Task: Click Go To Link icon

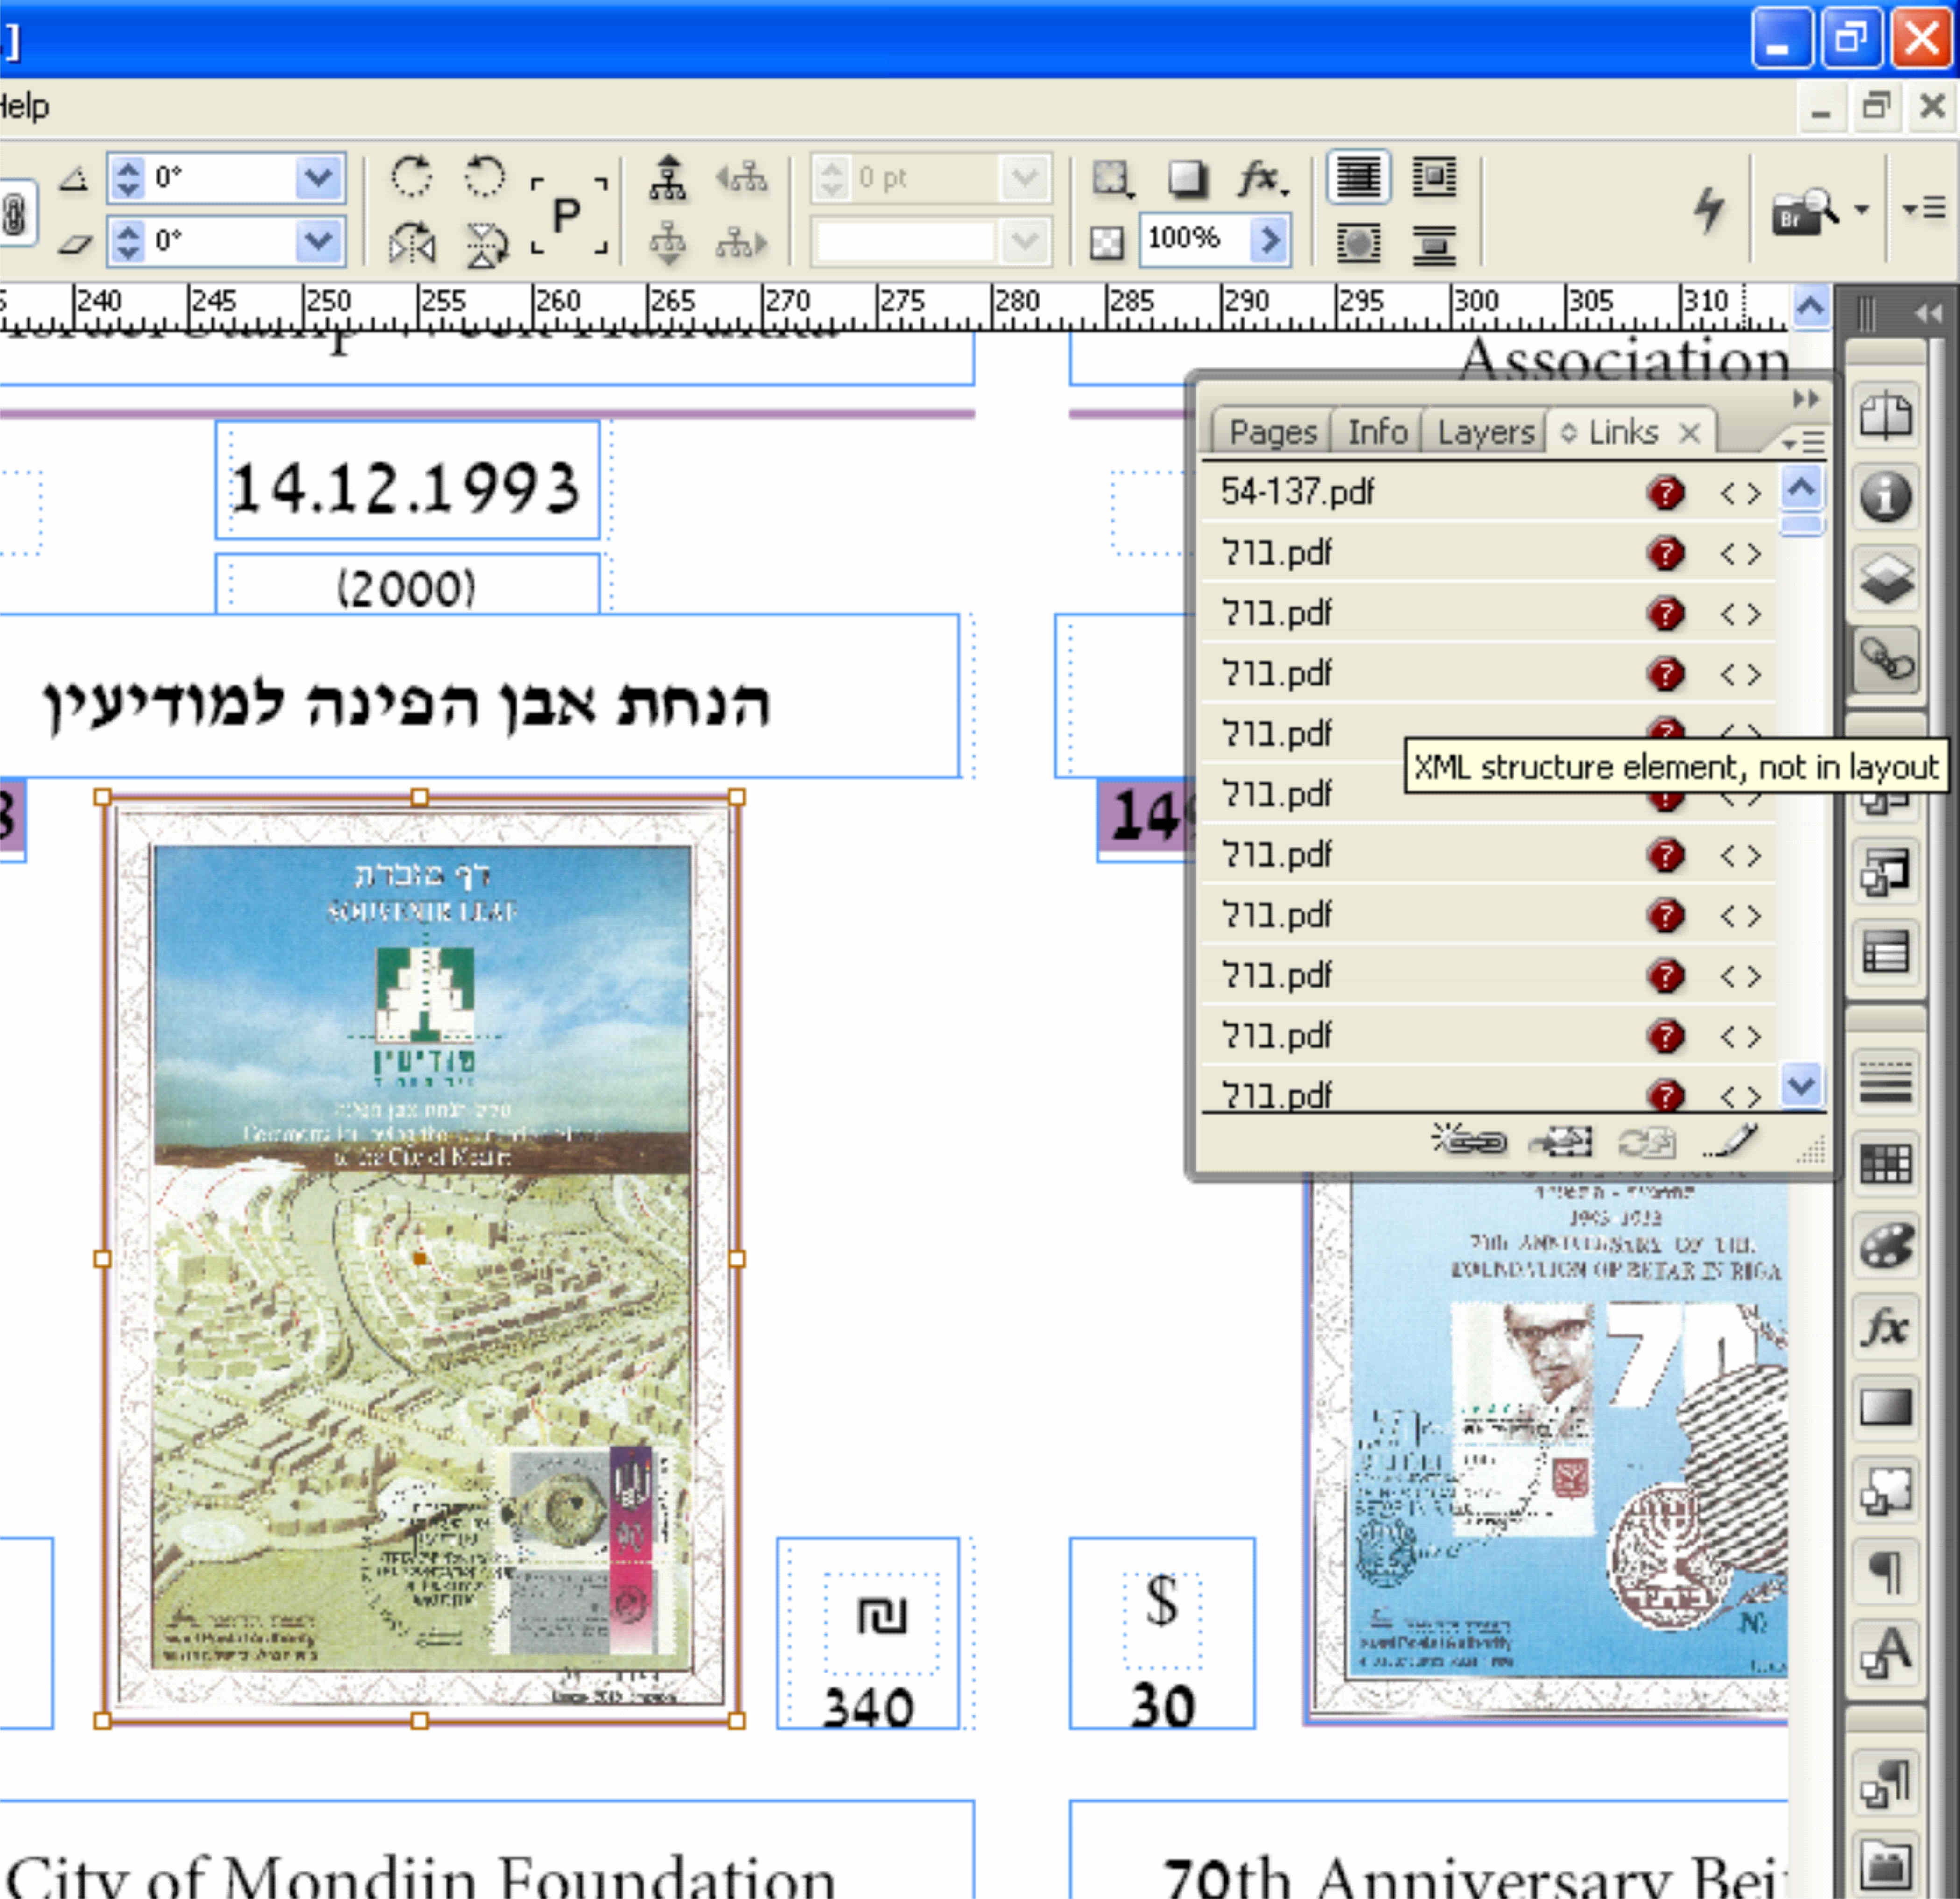Action: click(x=1559, y=1141)
